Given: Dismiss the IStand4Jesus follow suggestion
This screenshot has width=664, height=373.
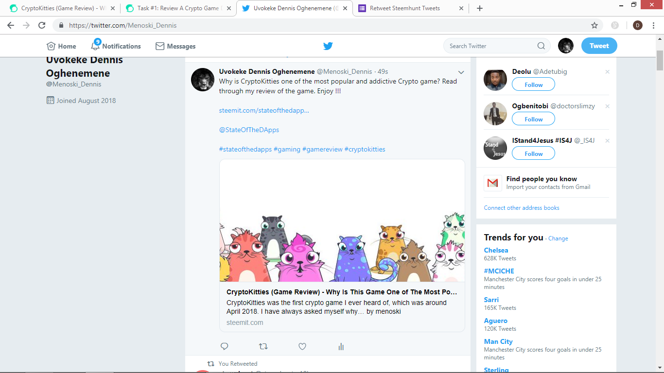Looking at the screenshot, I should [607, 141].
